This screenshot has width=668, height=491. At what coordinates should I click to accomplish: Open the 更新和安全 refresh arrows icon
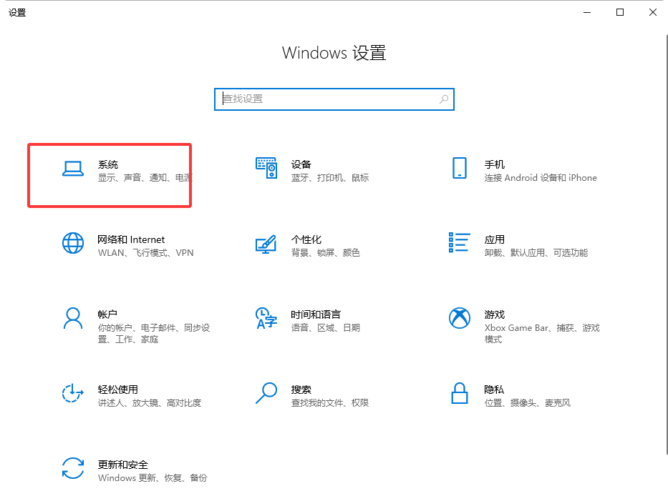tap(73, 468)
